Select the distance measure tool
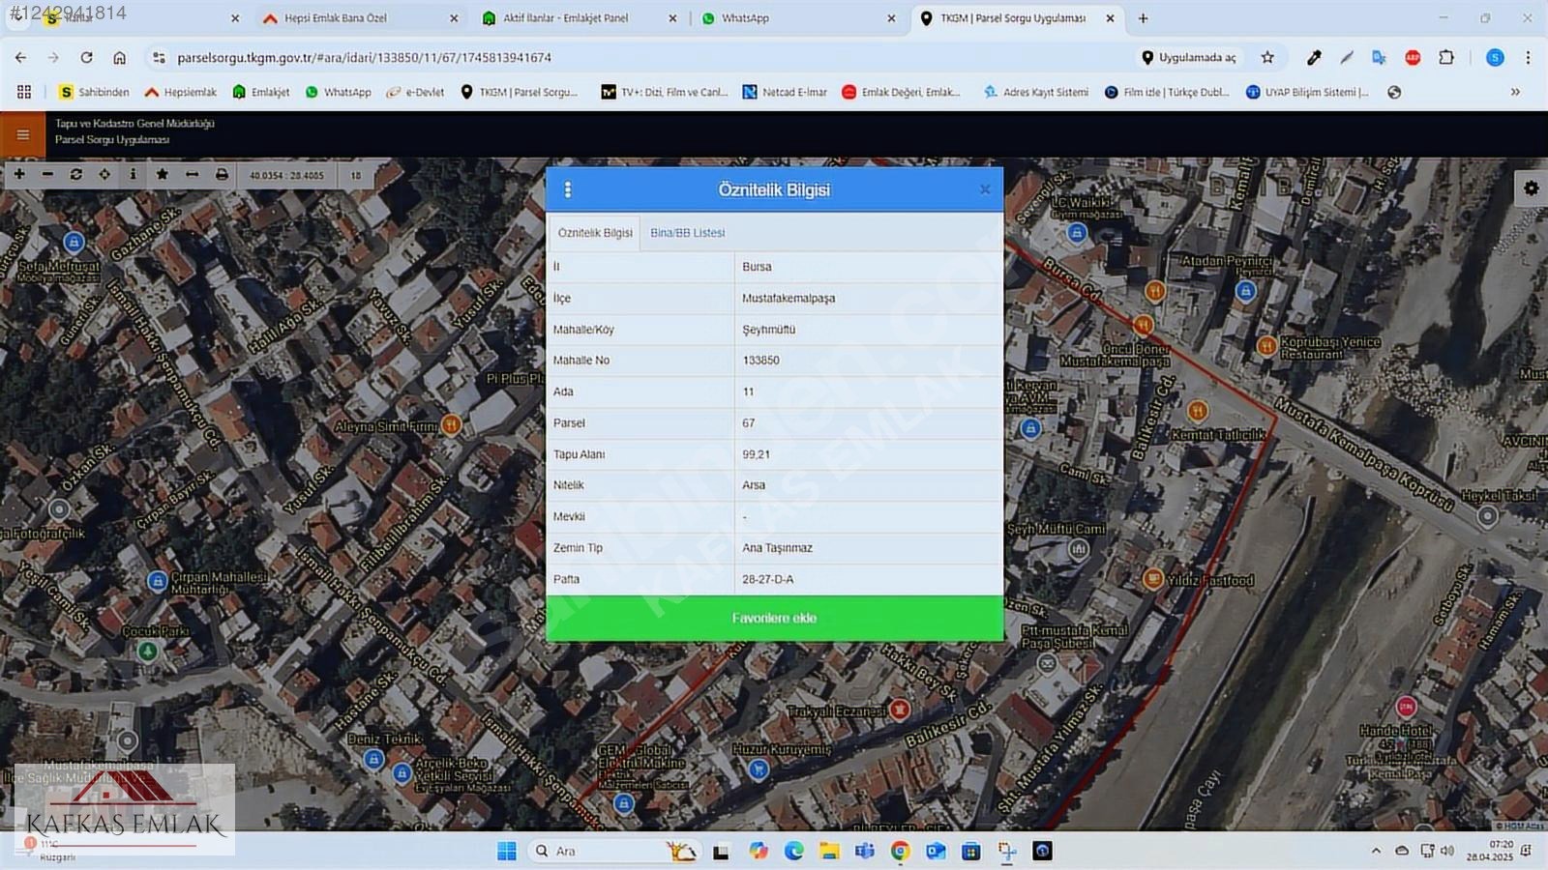This screenshot has height=870, width=1548. 192,174
